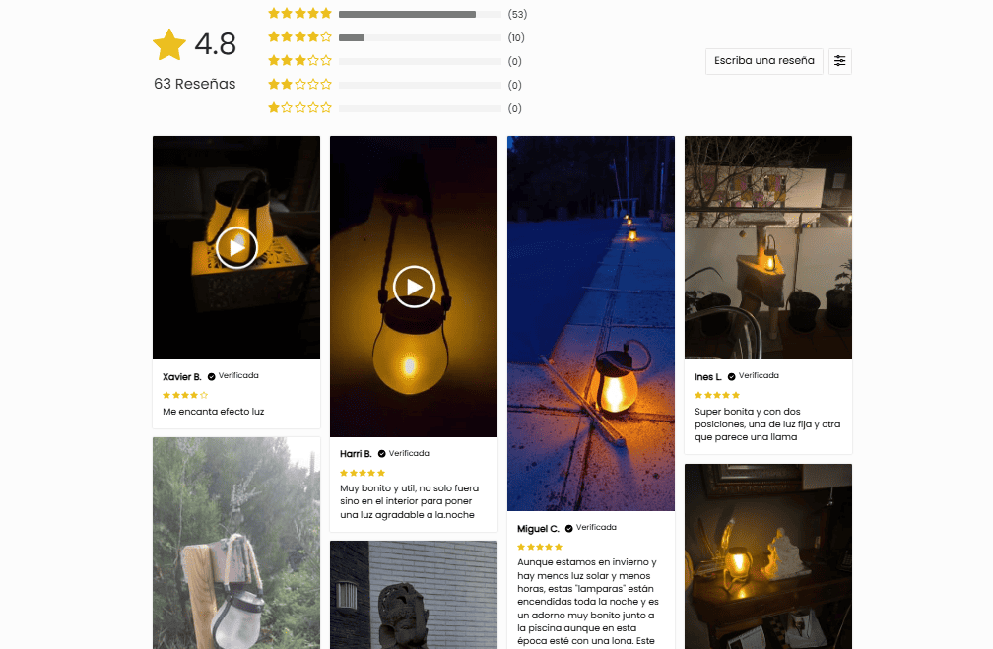
Task: Filter reviews by four-star rating bar
Action: tap(420, 38)
